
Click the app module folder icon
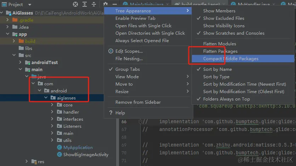(x=15, y=34)
